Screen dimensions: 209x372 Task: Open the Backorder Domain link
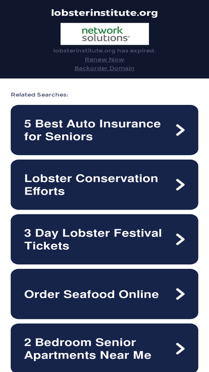tap(105, 69)
